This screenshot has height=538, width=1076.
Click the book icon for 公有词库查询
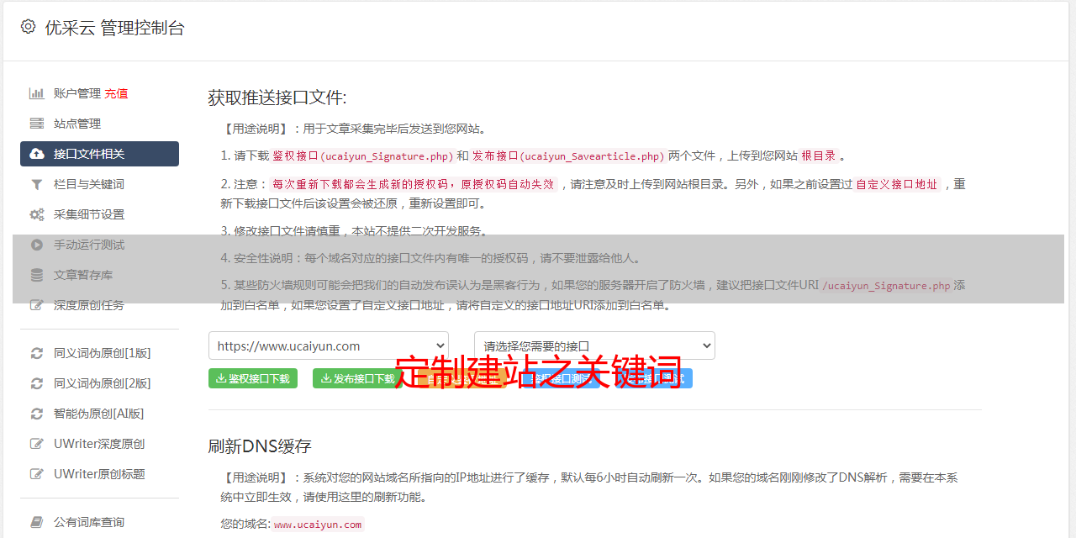click(x=37, y=522)
